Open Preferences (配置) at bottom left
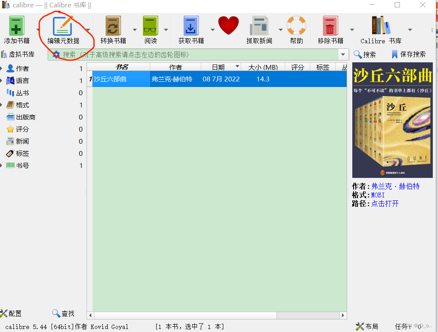The image size is (438, 332). pos(11,313)
